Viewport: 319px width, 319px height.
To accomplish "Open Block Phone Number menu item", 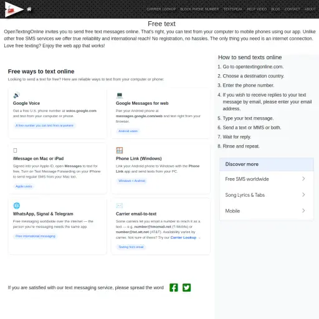I will pos(199,9).
